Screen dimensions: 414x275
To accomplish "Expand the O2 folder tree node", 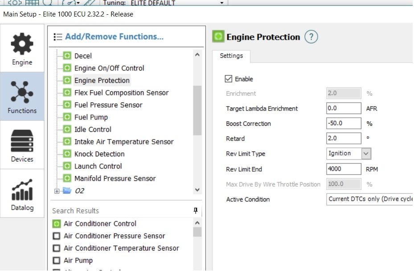I will tap(57, 191).
